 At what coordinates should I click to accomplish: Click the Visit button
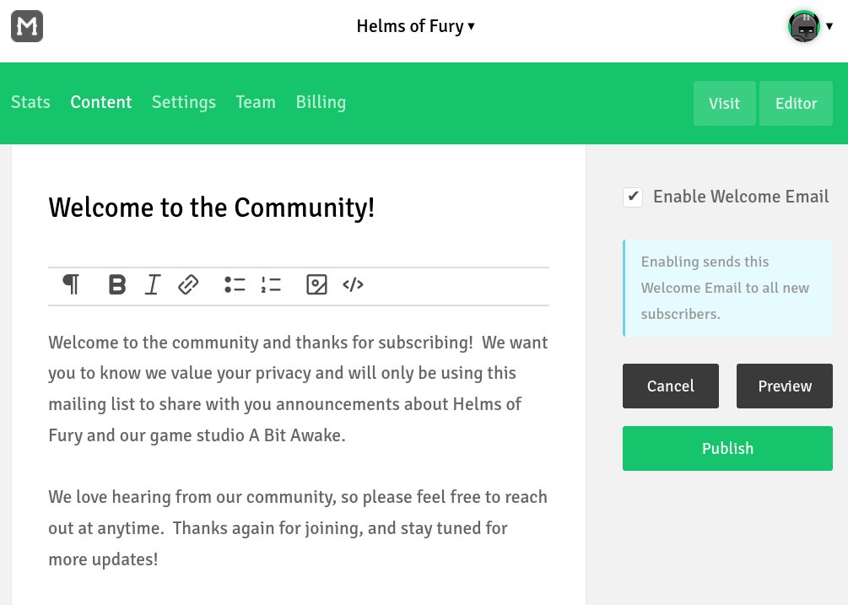coord(725,103)
